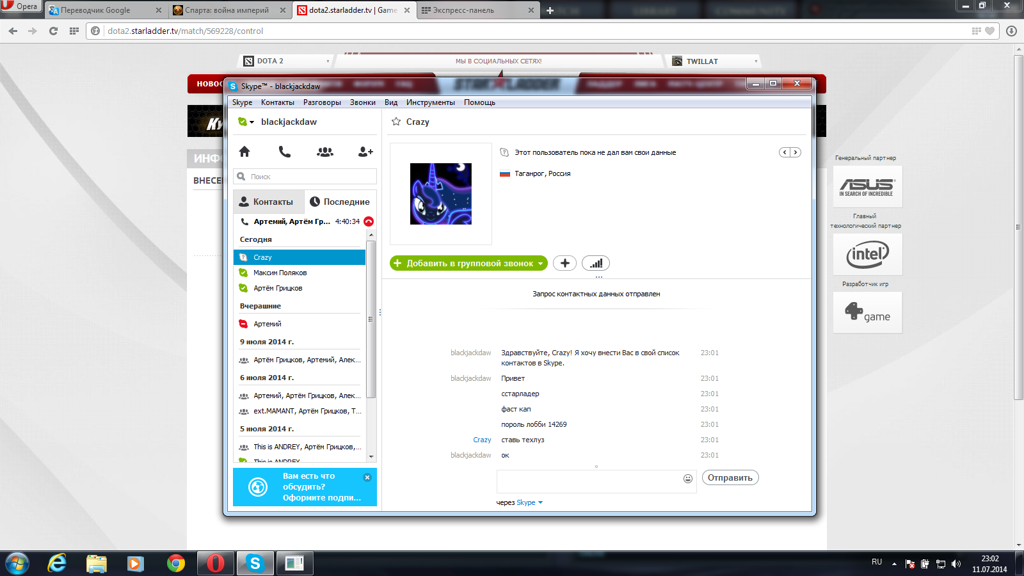Select Максим Поляков conversation
Viewport: 1024px width, 576px height.
pyautogui.click(x=300, y=273)
